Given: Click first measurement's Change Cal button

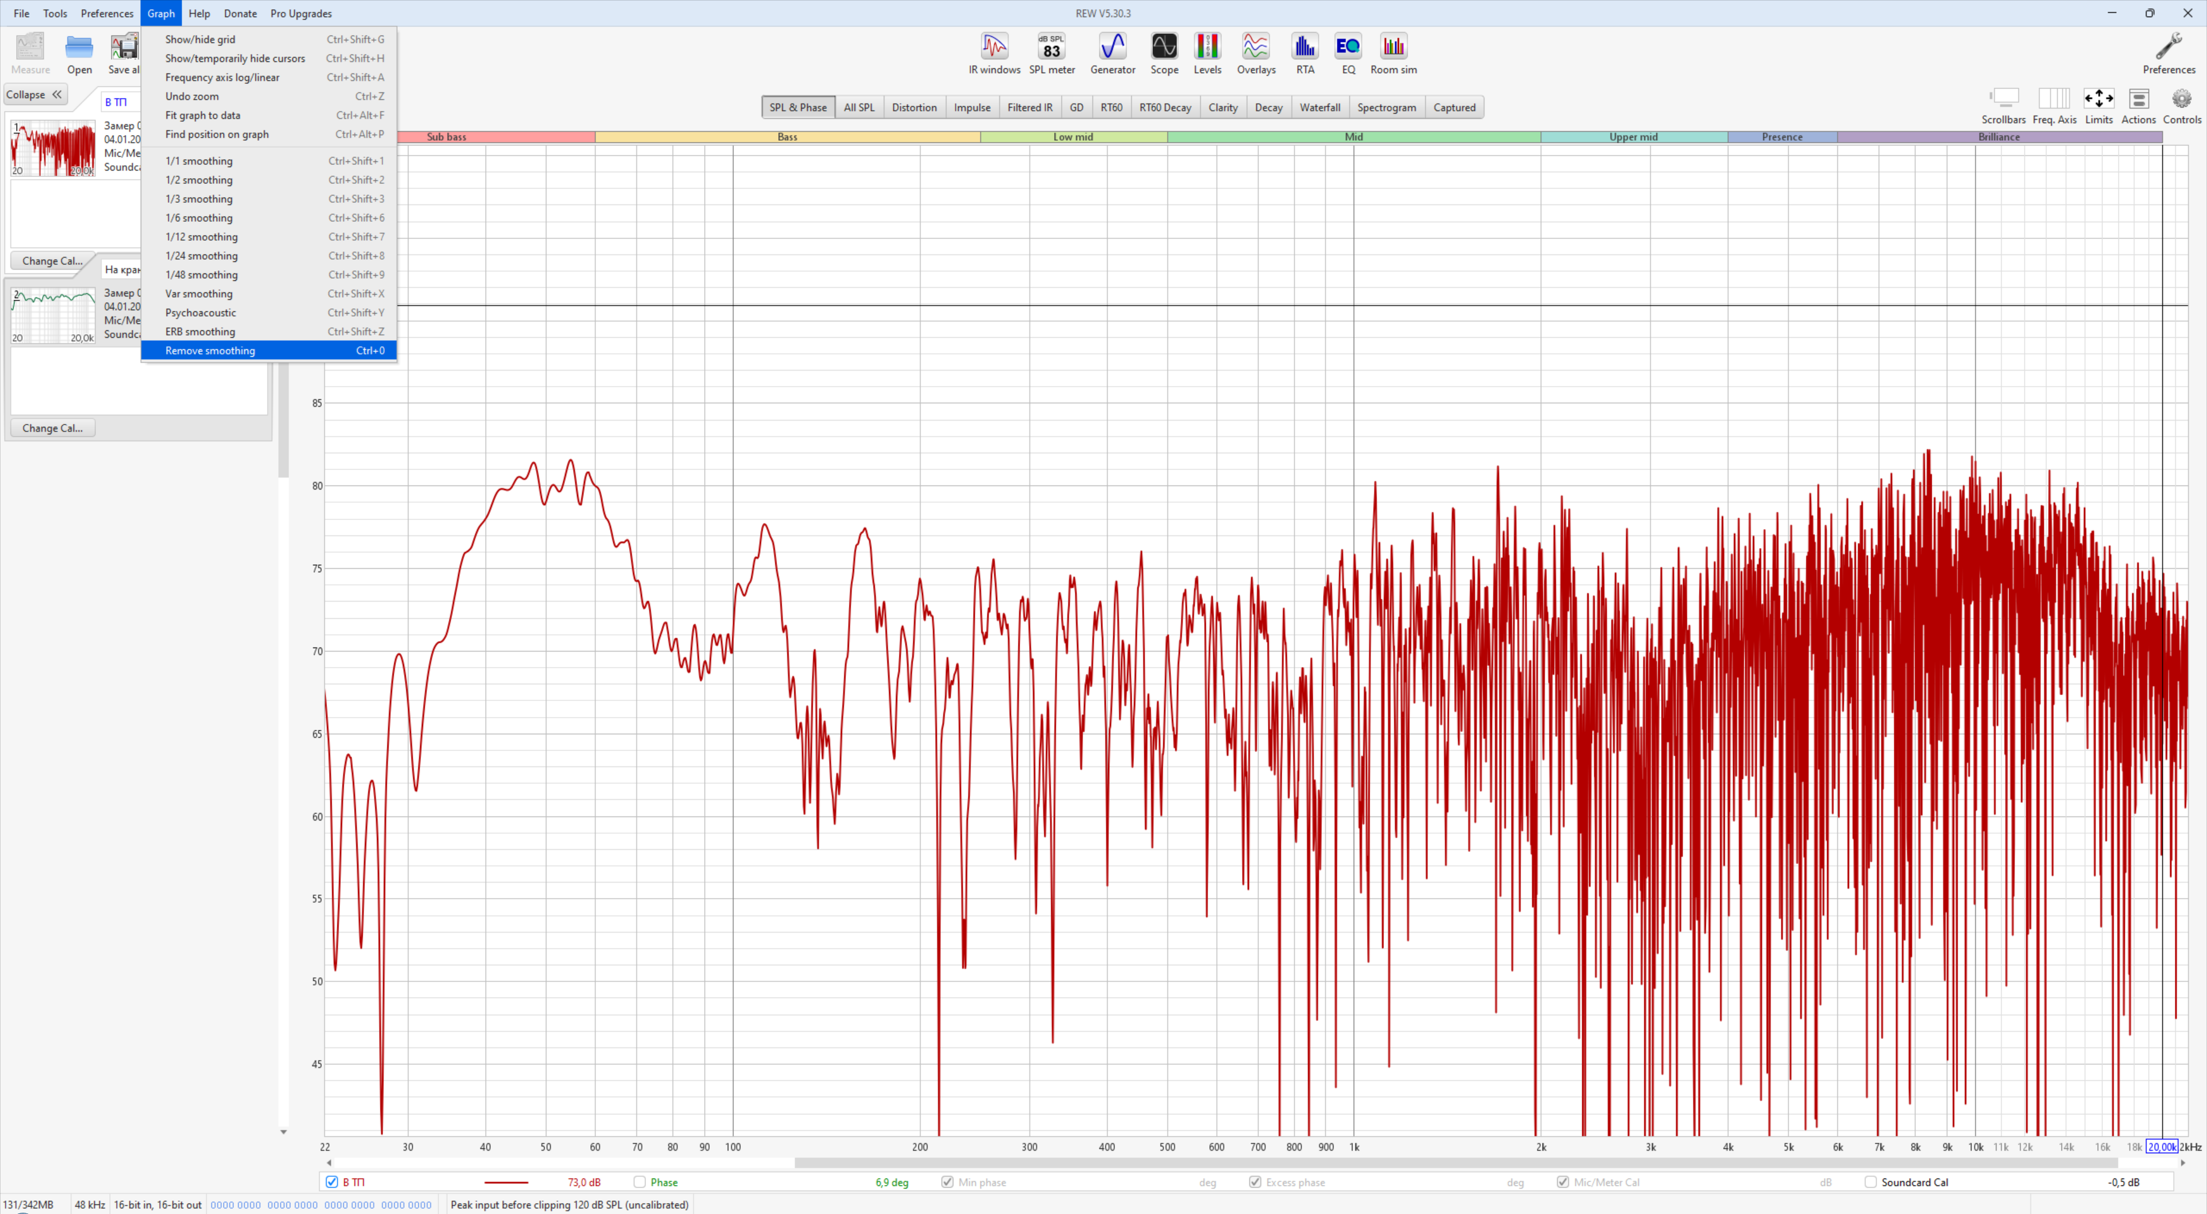Looking at the screenshot, I should 52,260.
